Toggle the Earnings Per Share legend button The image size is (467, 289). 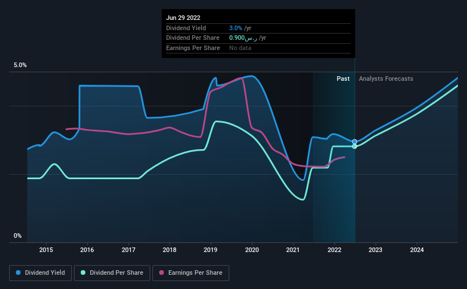pyautogui.click(x=191, y=273)
